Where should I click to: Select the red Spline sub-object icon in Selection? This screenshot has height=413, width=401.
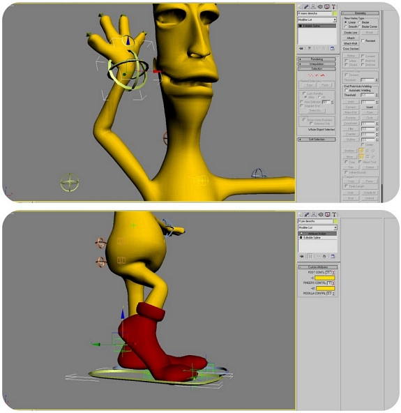point(322,75)
